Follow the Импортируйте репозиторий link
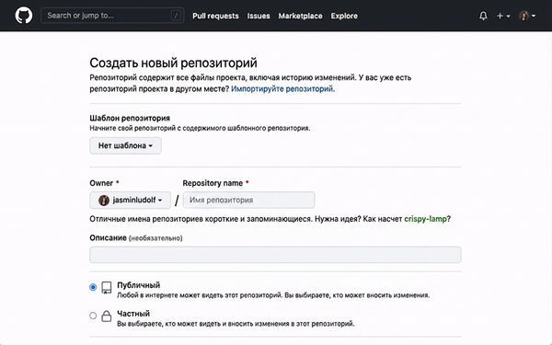 (282, 88)
